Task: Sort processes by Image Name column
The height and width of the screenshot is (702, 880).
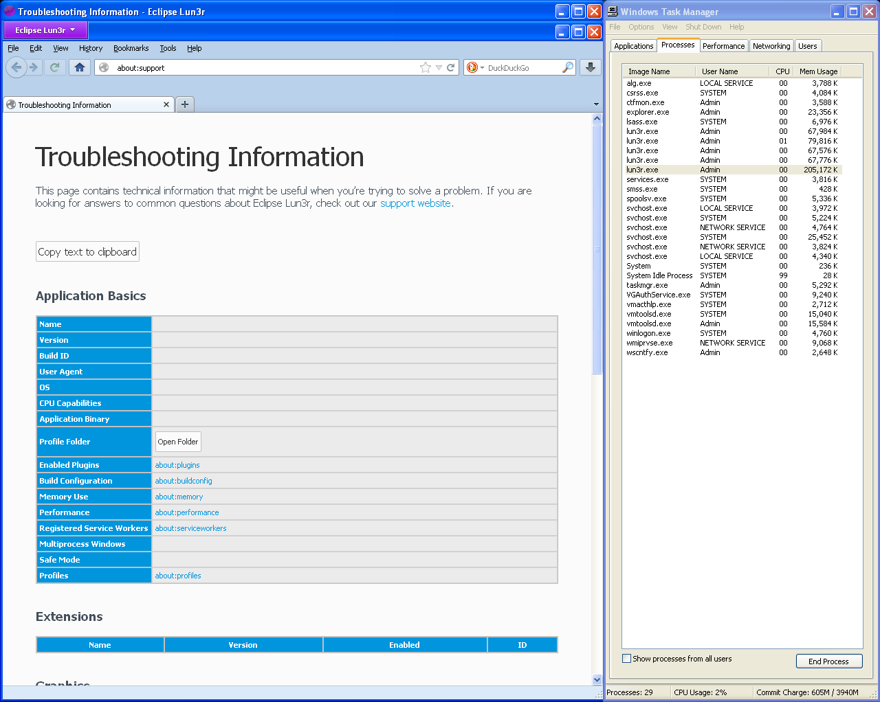Action: [659, 71]
